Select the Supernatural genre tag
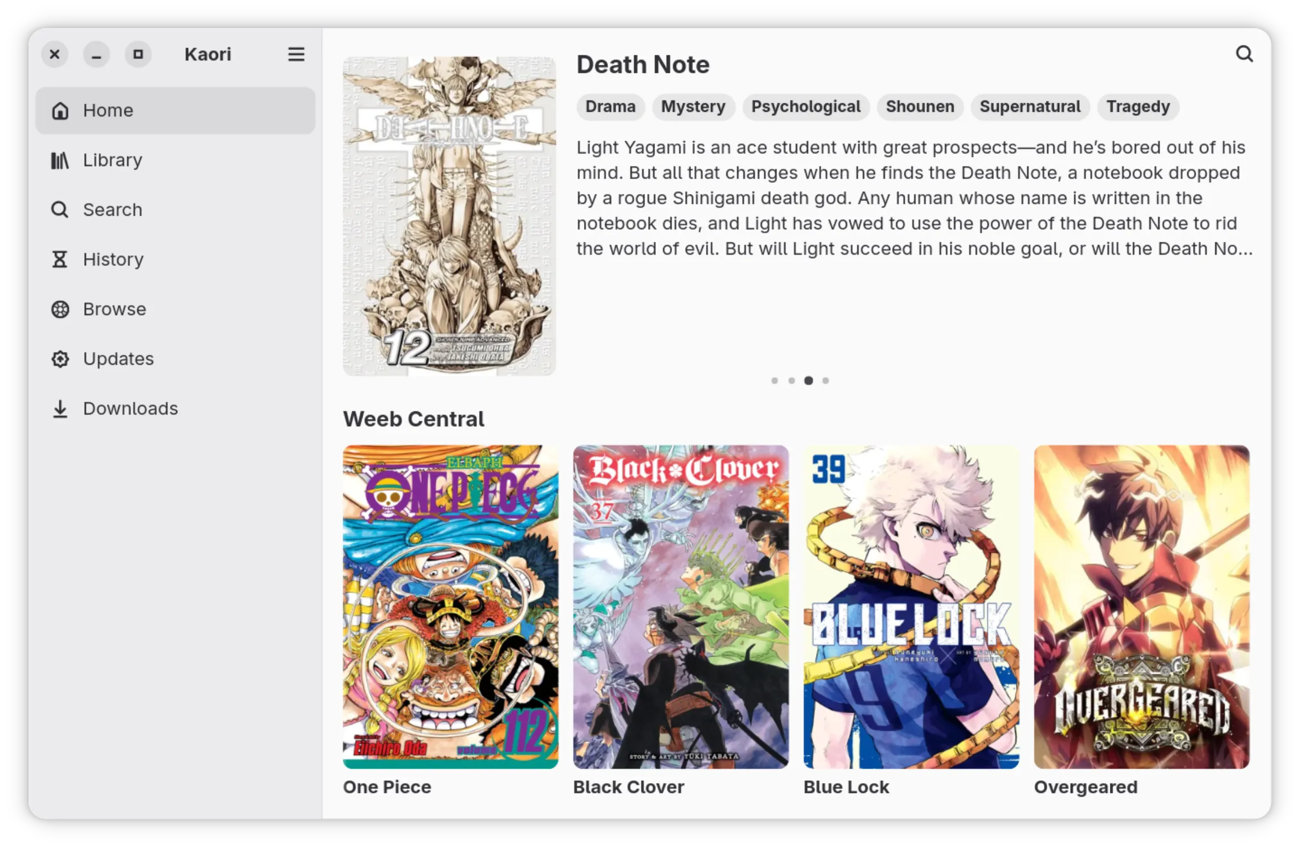The image size is (1299, 847). coord(1030,107)
